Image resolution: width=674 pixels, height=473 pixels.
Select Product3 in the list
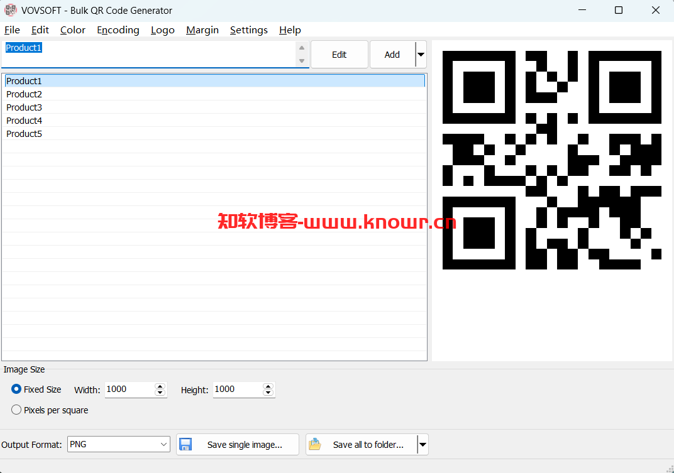214,107
